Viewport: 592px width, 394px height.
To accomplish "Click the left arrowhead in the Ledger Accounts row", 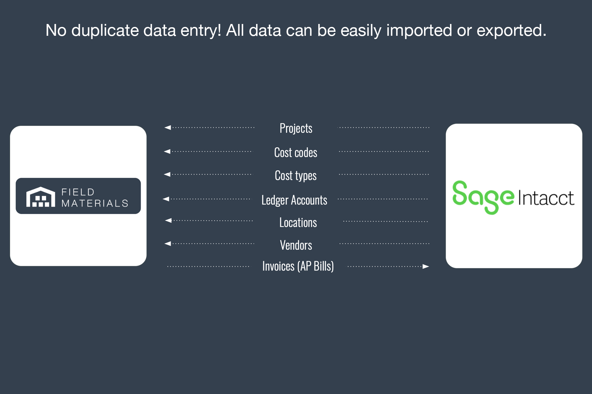I will coord(166,199).
